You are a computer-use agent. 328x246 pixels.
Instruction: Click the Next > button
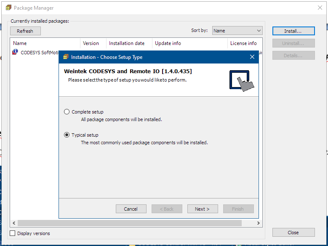[203, 209]
